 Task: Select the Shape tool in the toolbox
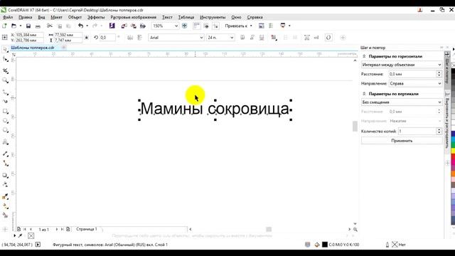point(5,60)
